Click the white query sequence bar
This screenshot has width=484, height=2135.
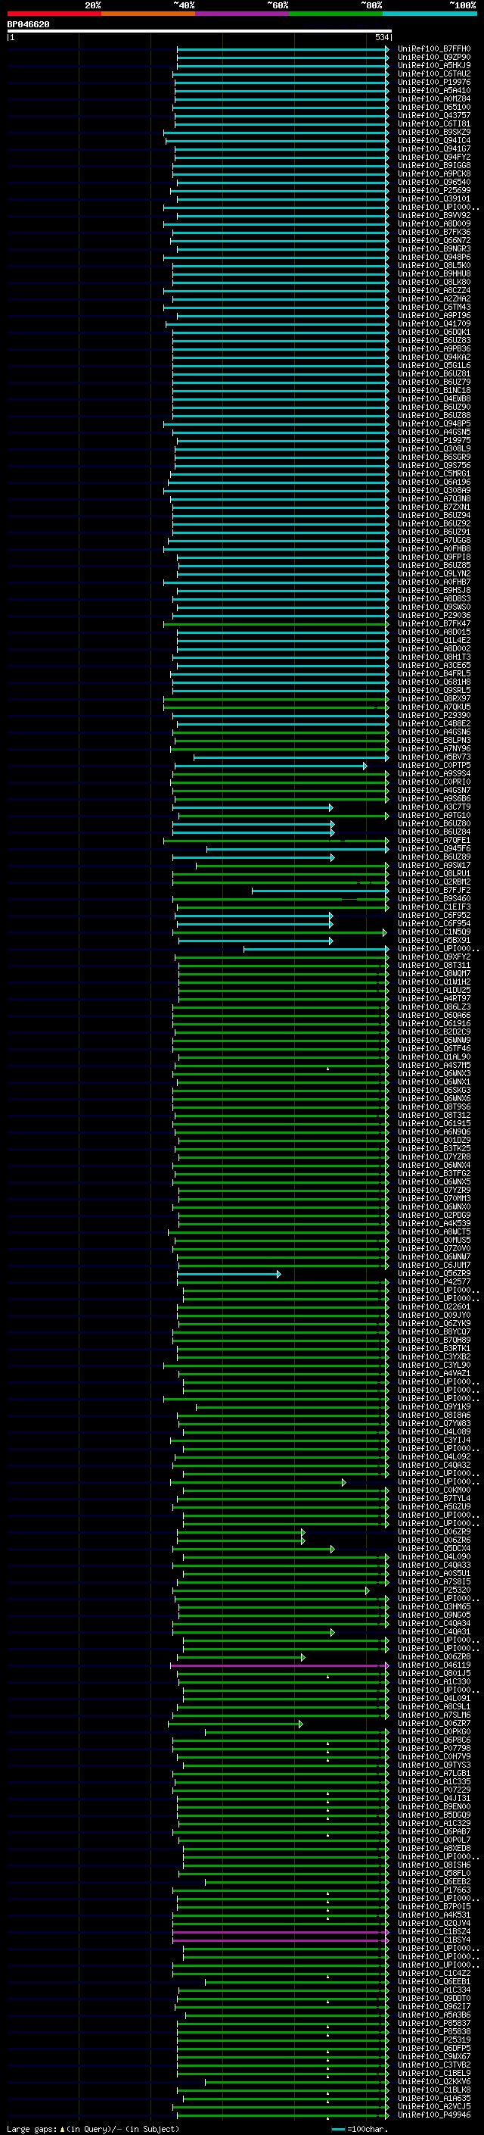[199, 32]
